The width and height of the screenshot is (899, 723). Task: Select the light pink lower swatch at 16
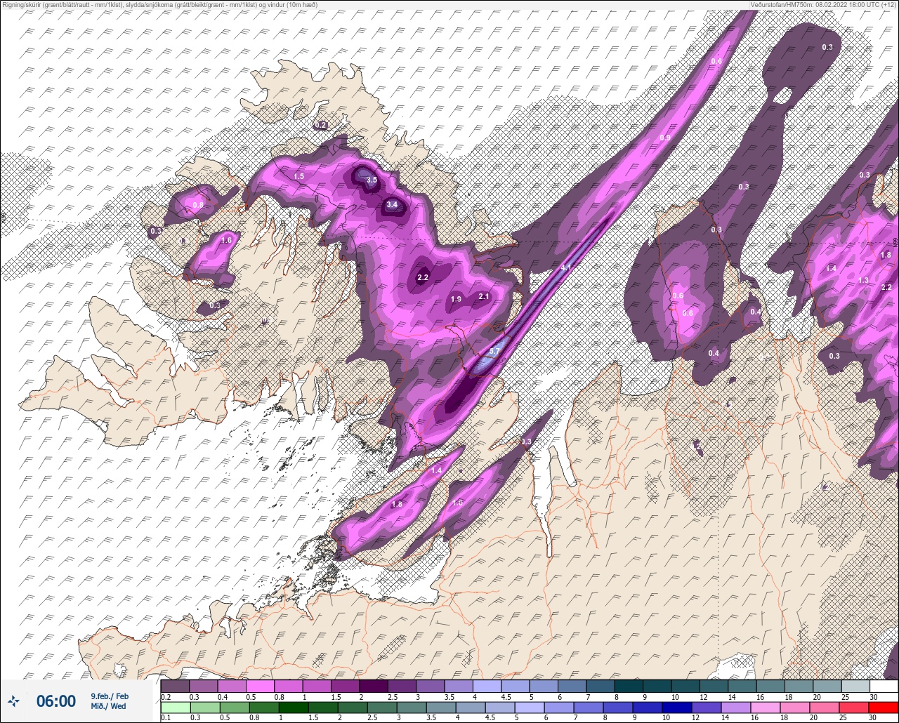pos(766,707)
